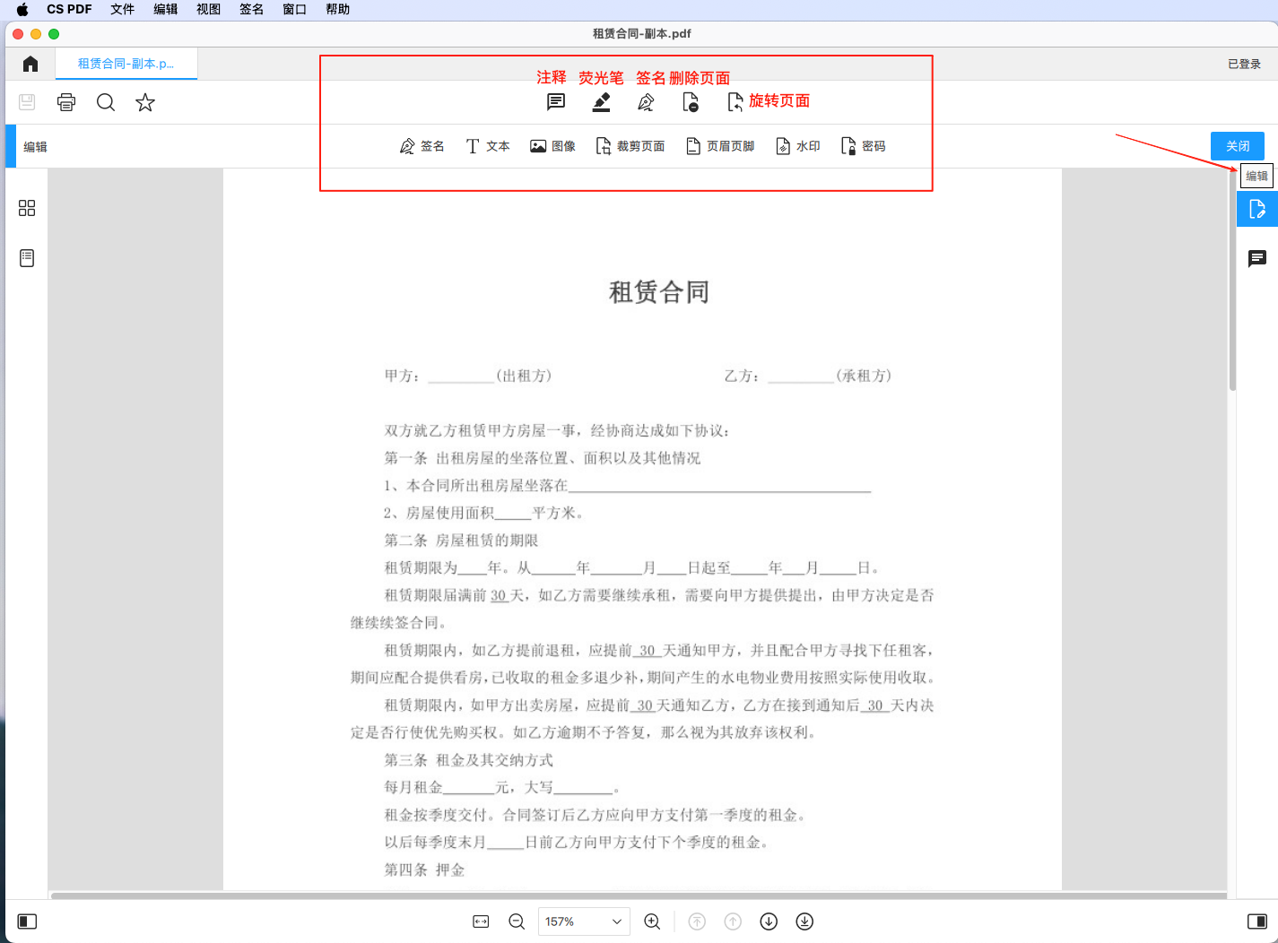Zoom in with plus magnifier
The image size is (1278, 943).
[653, 921]
